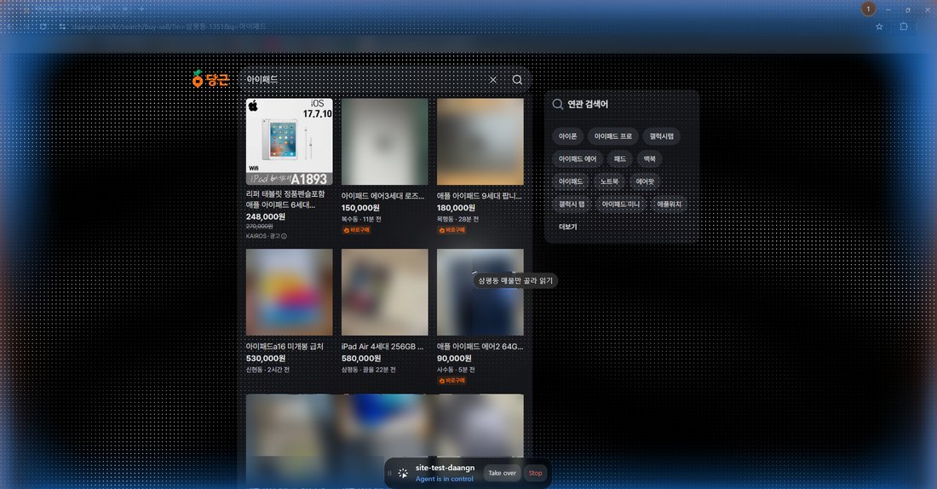Open the 아이패드 에어3세대 로즈 listing thumbnail

pos(385,141)
